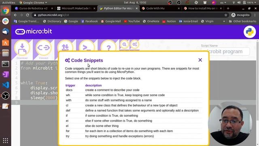Image resolution: width=259 pixels, height=146 pixels.
Task: Click the Load/Save toolbar icon
Action: pyautogui.click(x=66, y=47)
